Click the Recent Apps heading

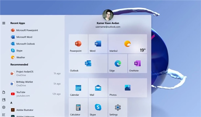18,23
